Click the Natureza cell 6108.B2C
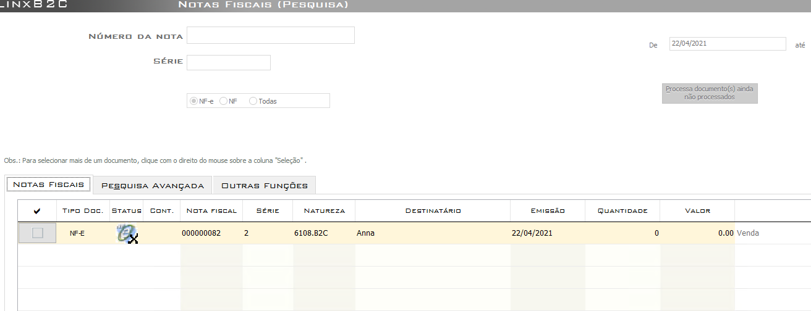 point(324,233)
